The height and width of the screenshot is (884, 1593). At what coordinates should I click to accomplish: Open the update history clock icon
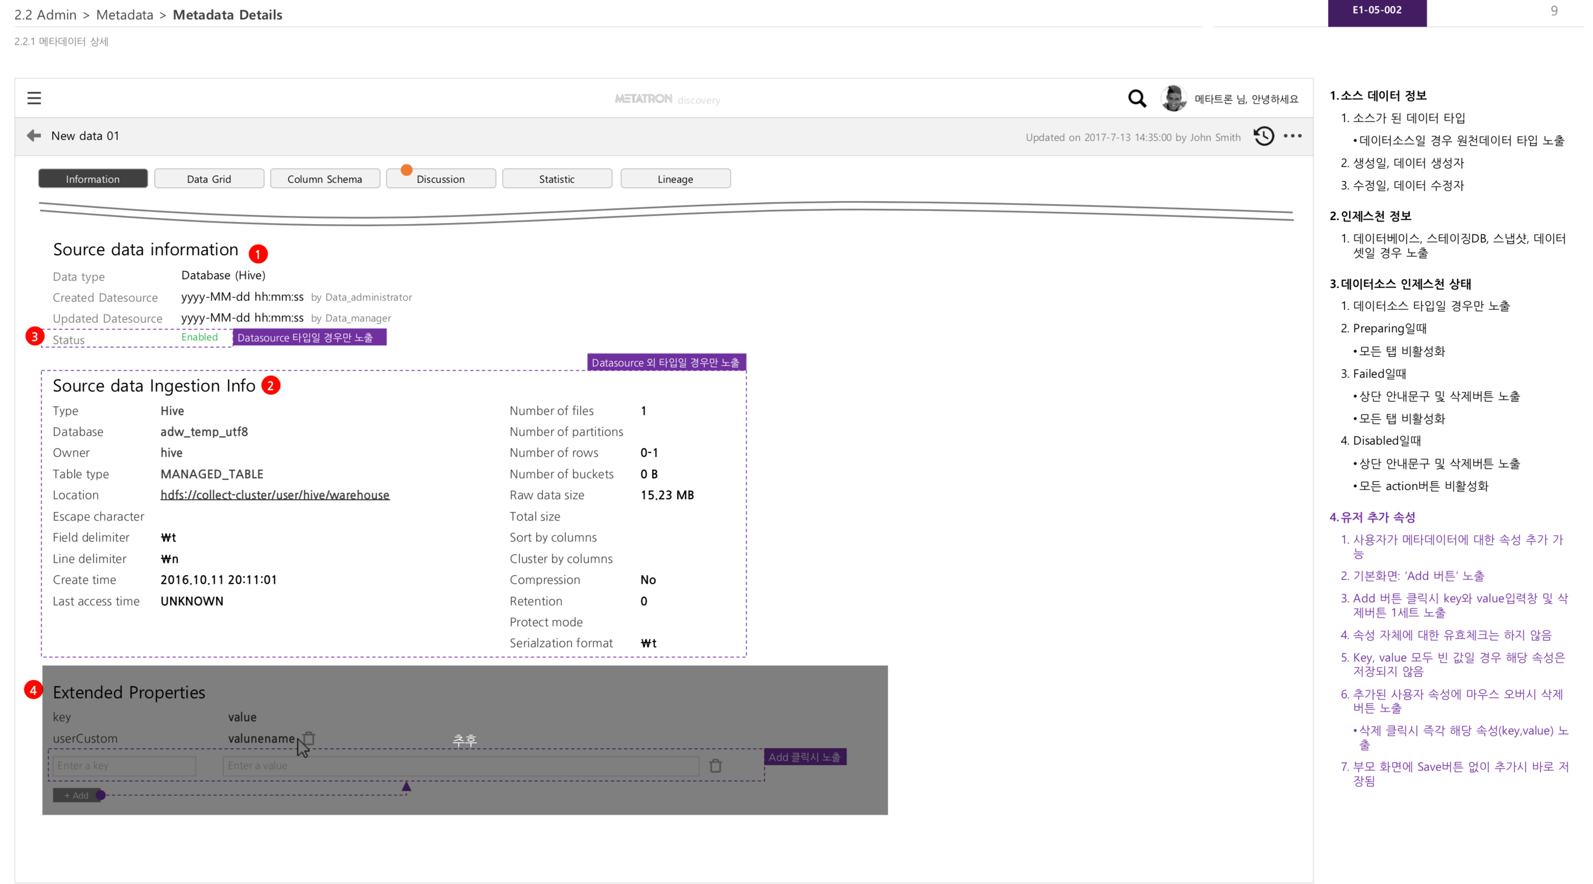pyautogui.click(x=1263, y=136)
